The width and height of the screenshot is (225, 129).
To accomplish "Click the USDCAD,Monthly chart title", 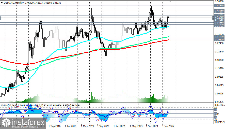I will [14, 3].
